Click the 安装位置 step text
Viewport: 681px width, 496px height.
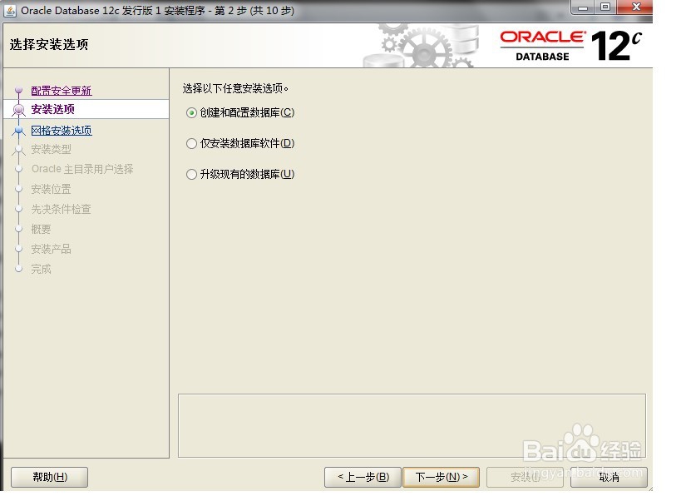[51, 189]
